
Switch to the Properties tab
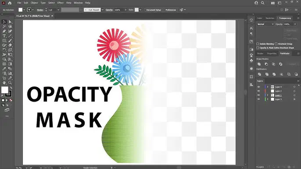coord(272,54)
